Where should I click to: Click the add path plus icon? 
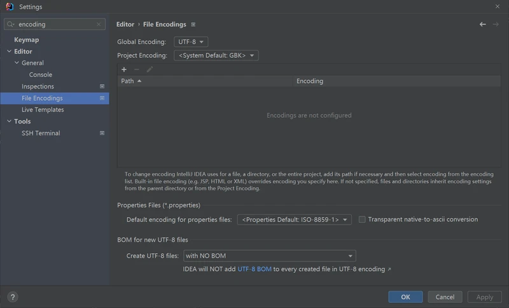pos(124,69)
